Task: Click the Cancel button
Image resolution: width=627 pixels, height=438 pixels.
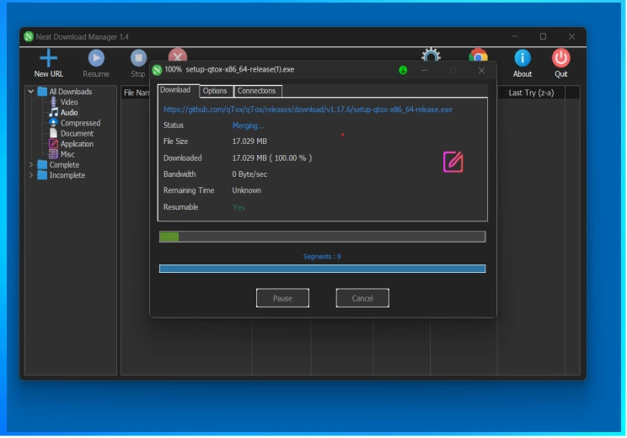Action: [362, 298]
